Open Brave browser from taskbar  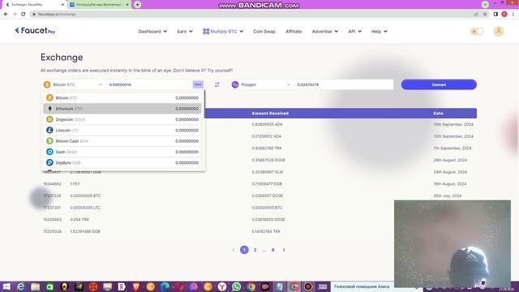136,286
